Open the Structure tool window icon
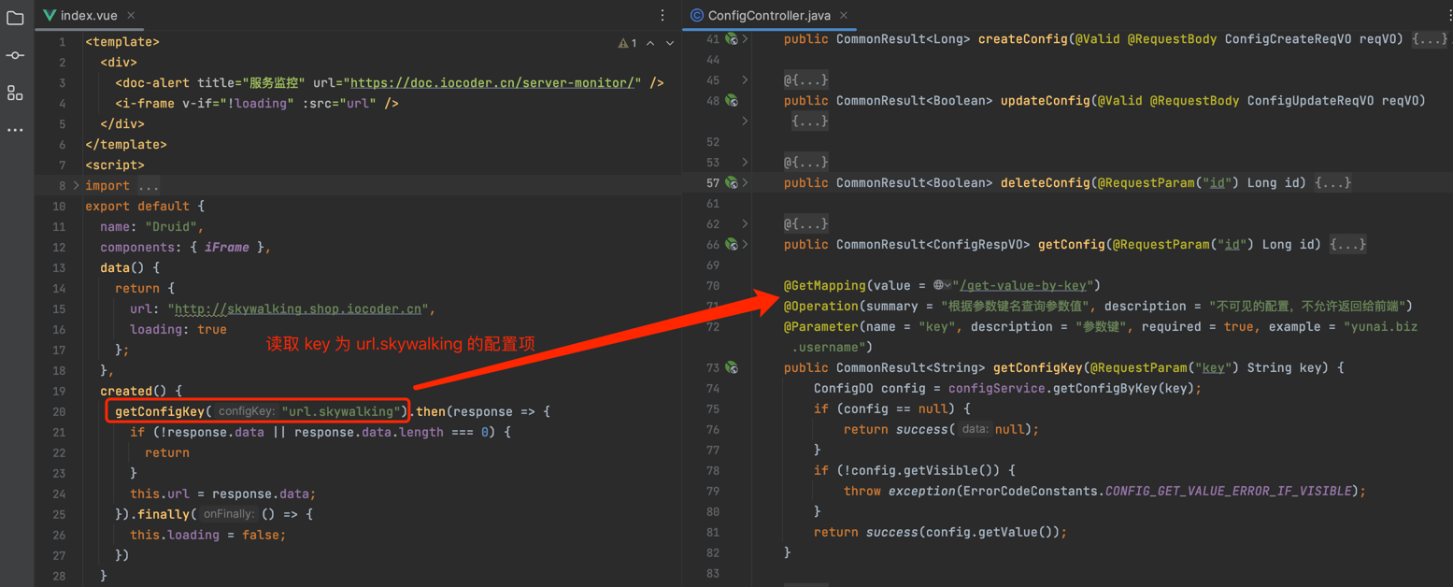Image resolution: width=1453 pixels, height=587 pixels. (x=15, y=93)
